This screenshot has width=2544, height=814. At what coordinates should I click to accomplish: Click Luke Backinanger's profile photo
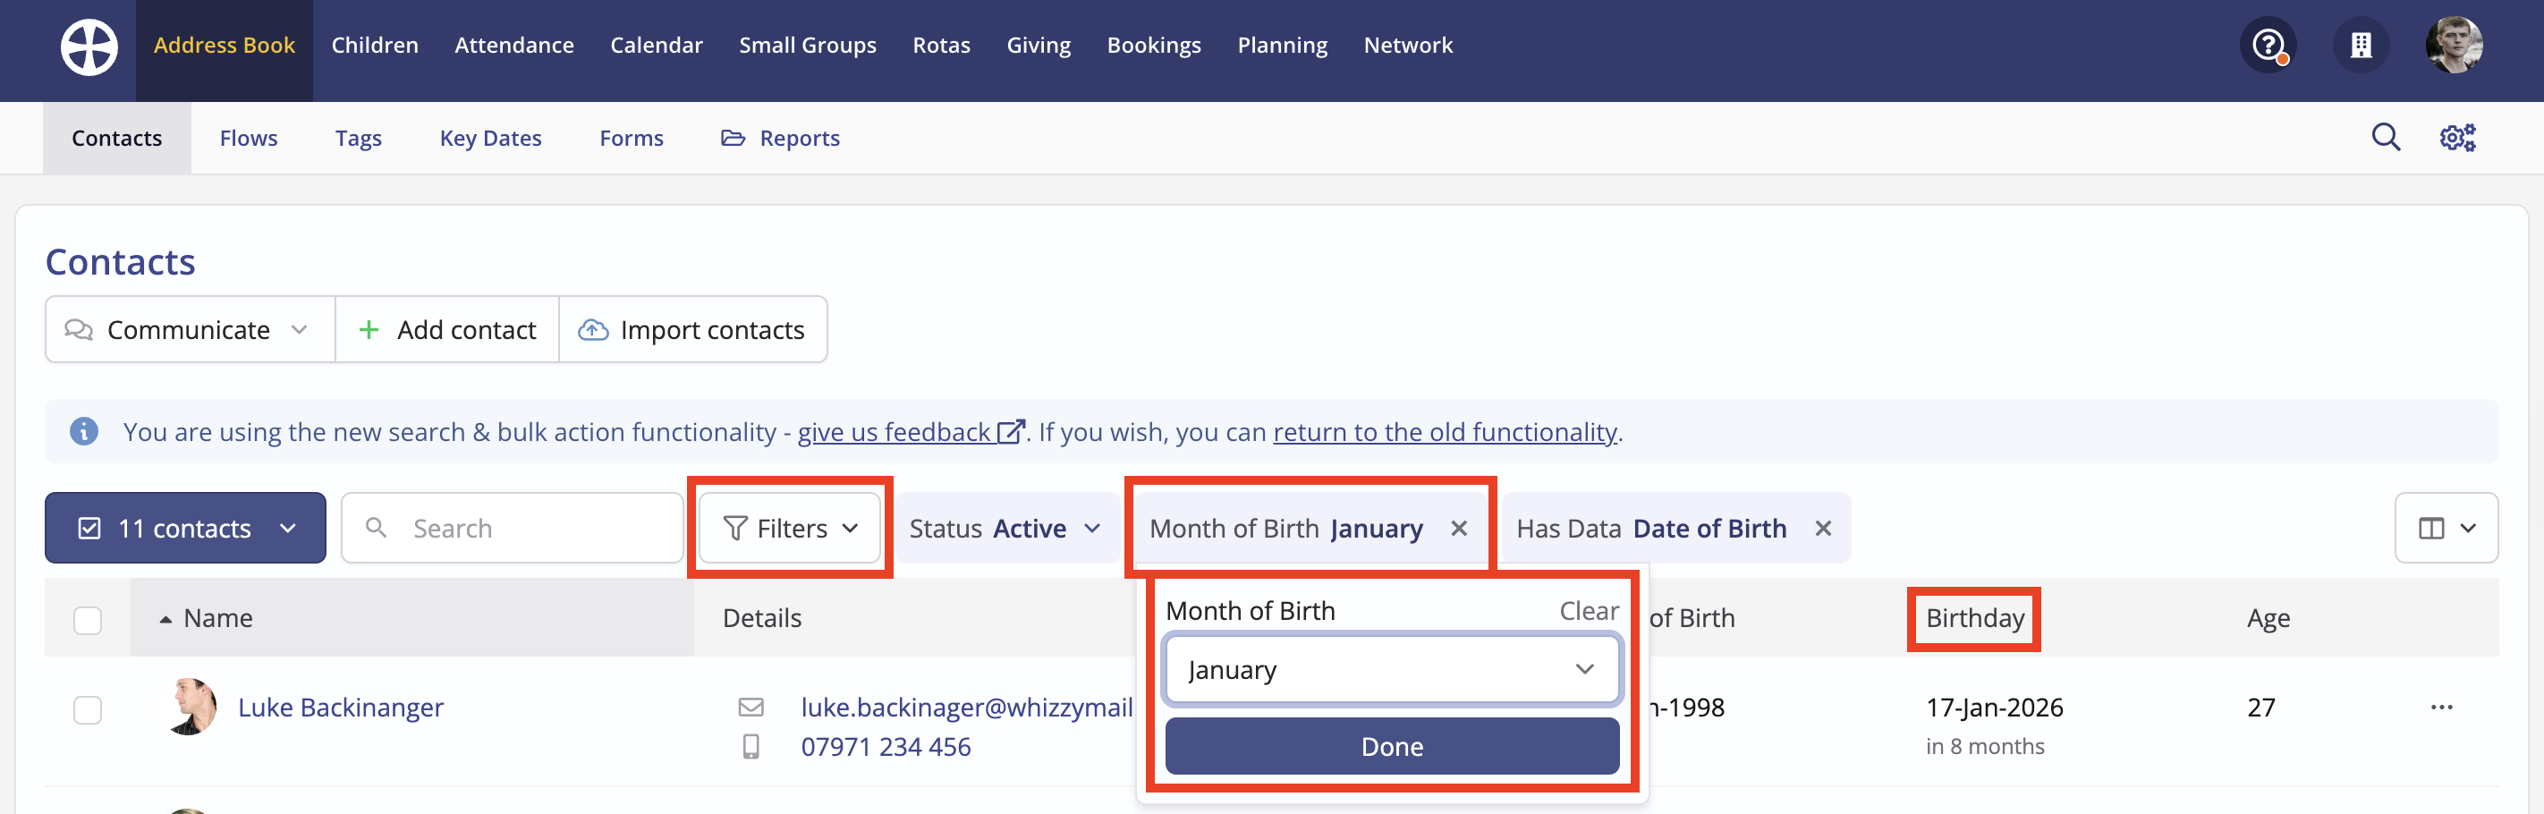tap(191, 708)
